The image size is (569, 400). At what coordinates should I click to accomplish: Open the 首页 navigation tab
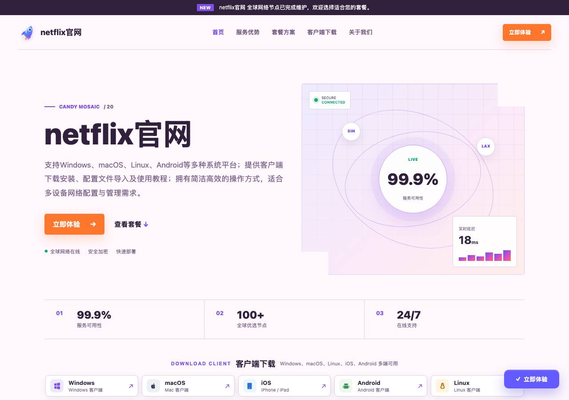point(218,32)
